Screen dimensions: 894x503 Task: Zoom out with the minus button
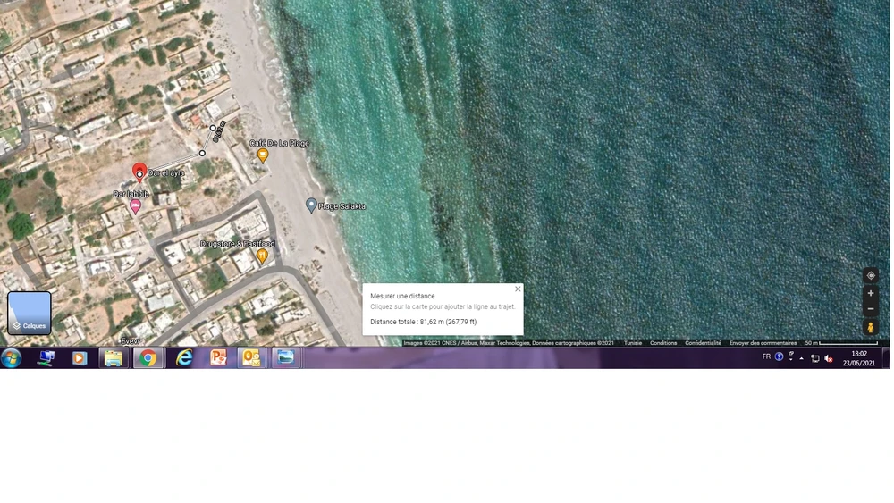(871, 309)
